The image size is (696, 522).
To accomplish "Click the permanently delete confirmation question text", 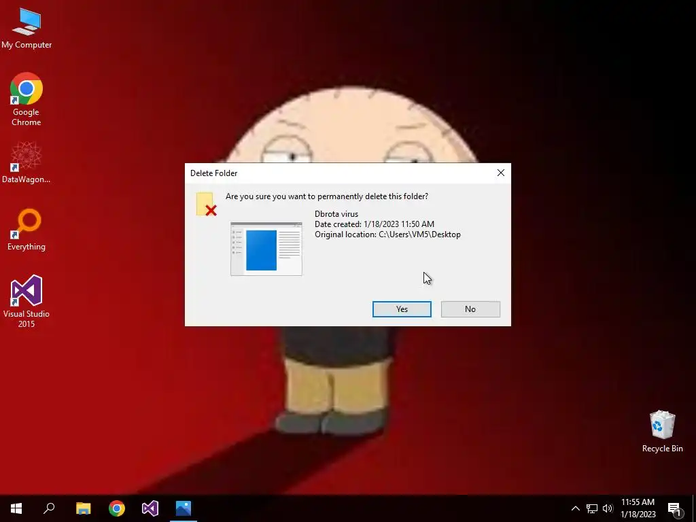I will [327, 196].
